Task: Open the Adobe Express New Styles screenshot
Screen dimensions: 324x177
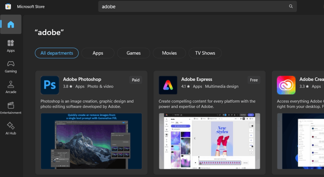Action: tap(210, 141)
